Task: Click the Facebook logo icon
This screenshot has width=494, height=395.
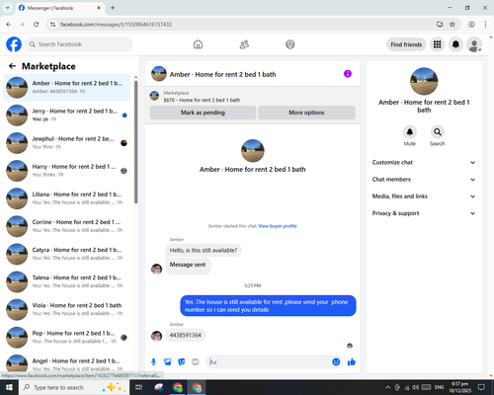Action: pos(14,44)
